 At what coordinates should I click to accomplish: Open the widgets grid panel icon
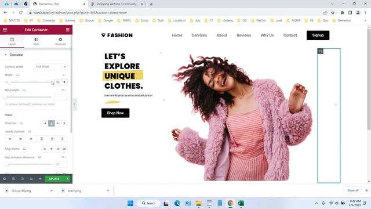pos(68,30)
